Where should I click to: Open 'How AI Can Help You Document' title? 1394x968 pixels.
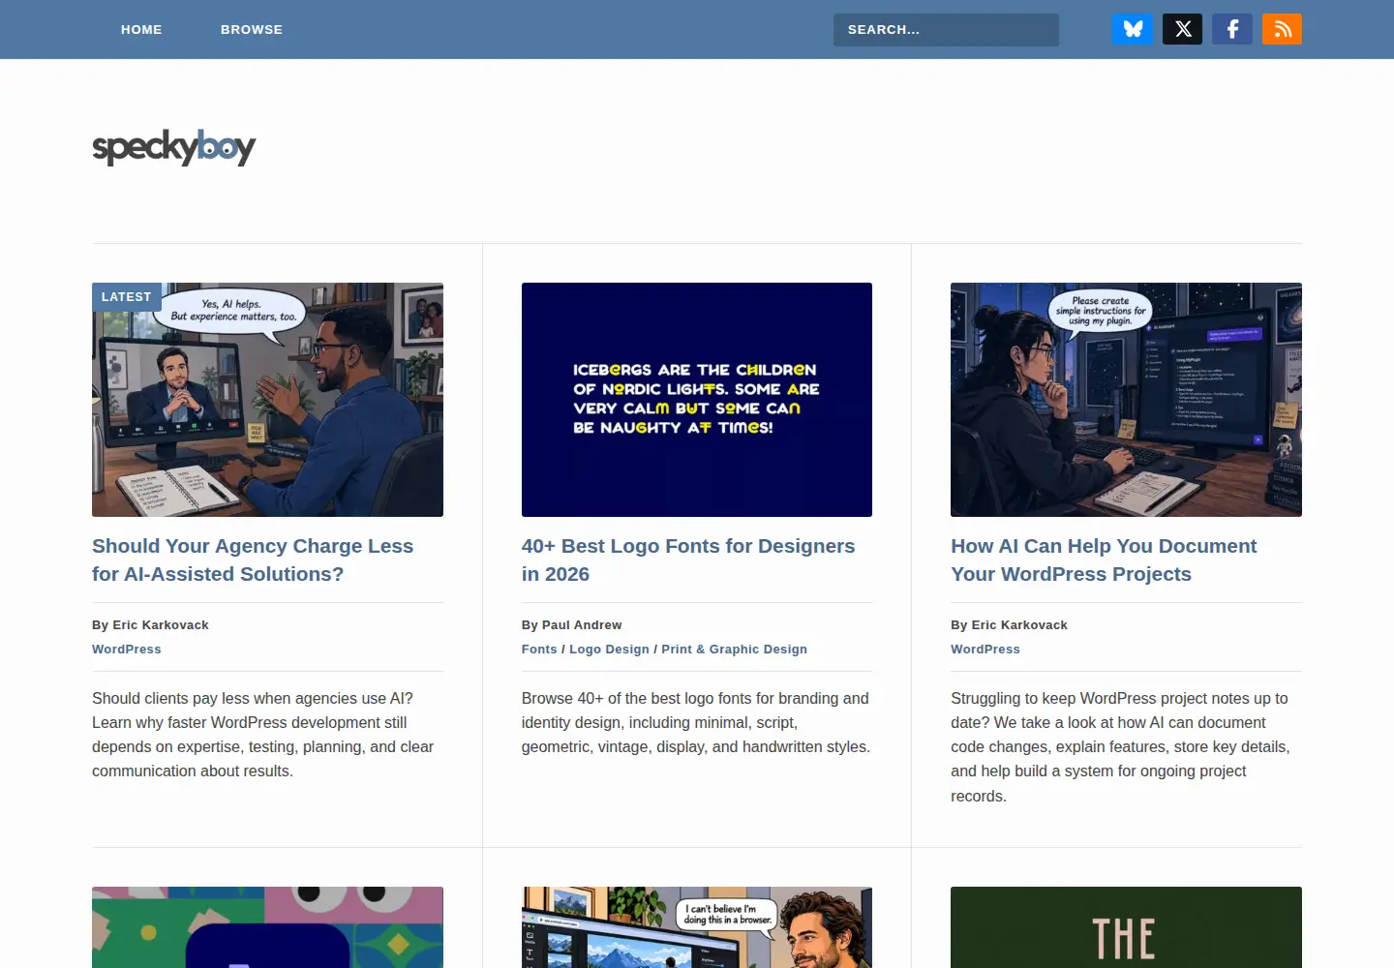click(1104, 560)
